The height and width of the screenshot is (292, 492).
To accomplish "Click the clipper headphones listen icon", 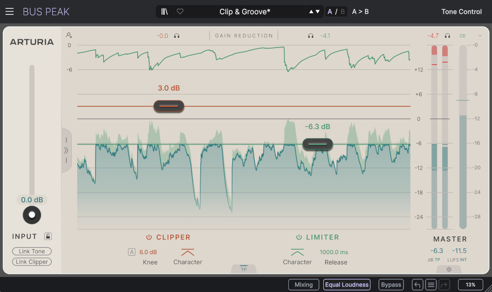I will (177, 36).
